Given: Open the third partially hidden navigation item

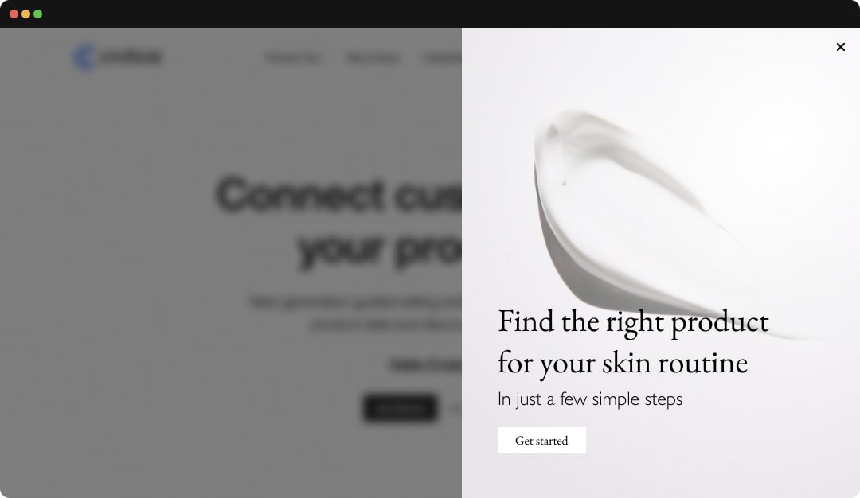Looking at the screenshot, I should coord(442,57).
